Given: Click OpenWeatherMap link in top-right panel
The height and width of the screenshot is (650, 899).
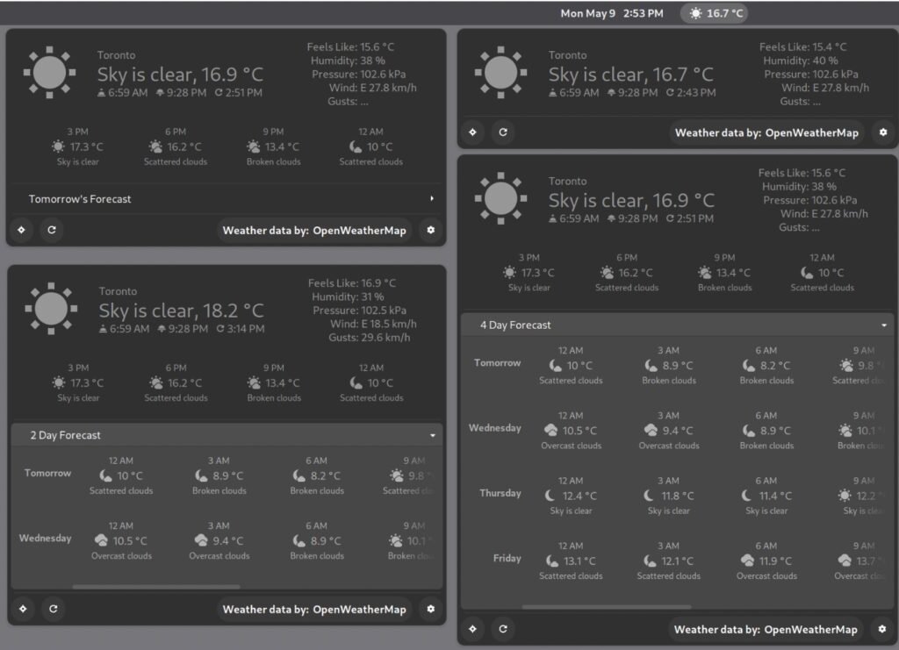Looking at the screenshot, I should tap(766, 132).
